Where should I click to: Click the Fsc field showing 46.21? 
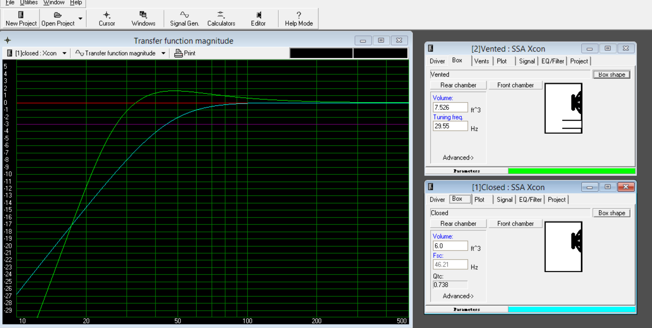pos(450,264)
